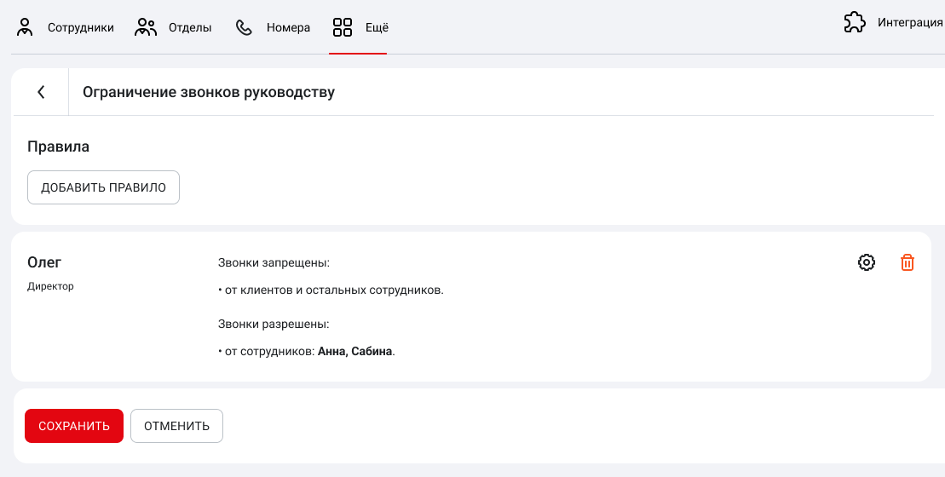Click the name Олег in the rule card
Image resolution: width=945 pixels, height=477 pixels.
(x=45, y=262)
